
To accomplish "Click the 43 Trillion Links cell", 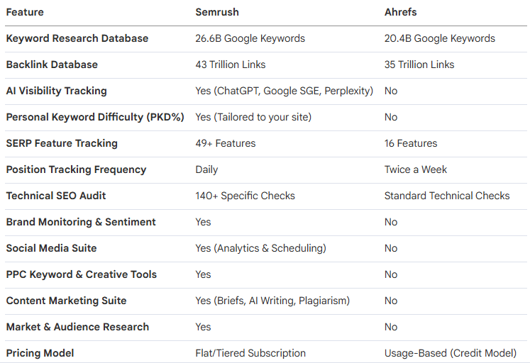I will point(230,65).
